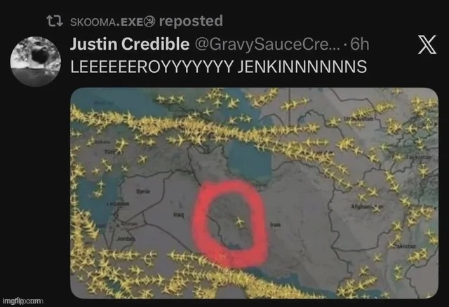Click the 6h timestamp
Image resolution: width=449 pixels, height=307 pixels.
click(x=360, y=44)
